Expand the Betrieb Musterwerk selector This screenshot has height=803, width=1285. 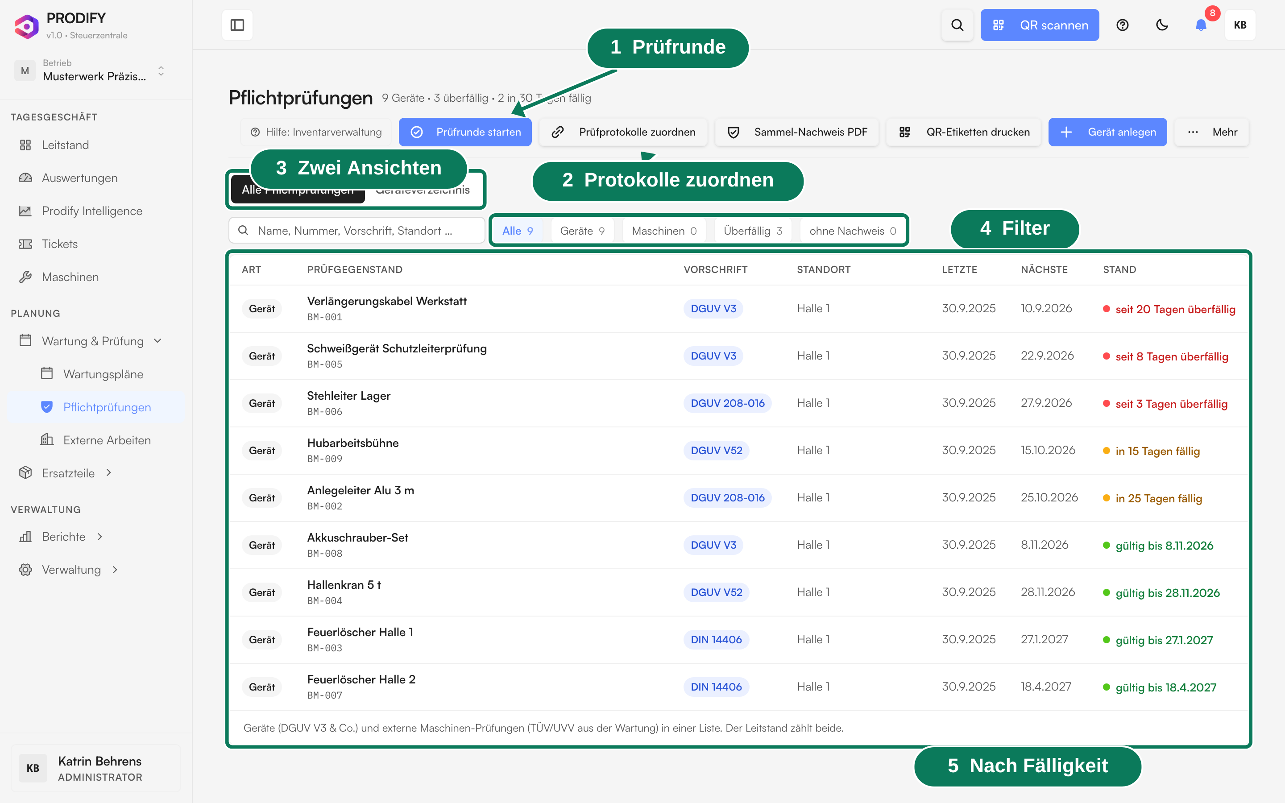click(91, 70)
